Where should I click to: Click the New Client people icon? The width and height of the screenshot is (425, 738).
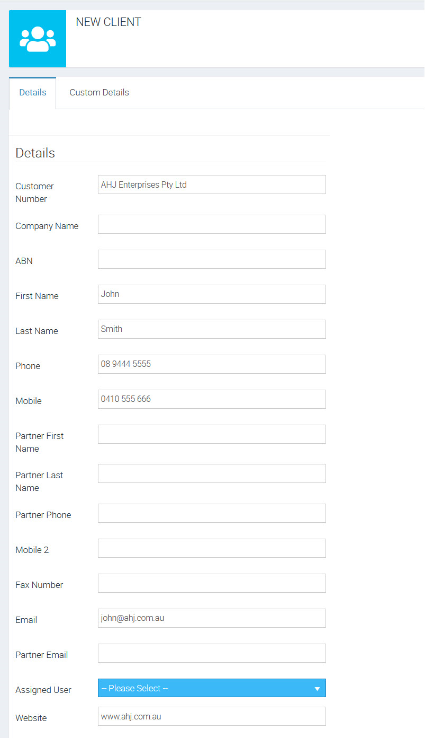coord(38,39)
